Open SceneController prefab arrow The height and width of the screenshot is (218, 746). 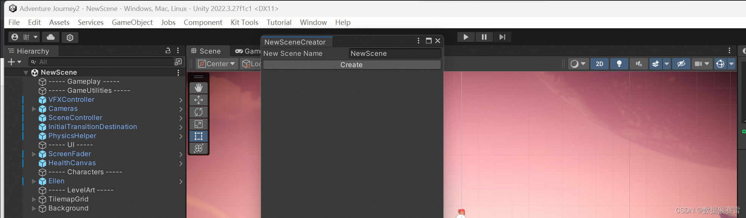tap(181, 118)
